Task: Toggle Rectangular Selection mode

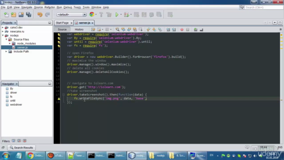Action: pyautogui.click(x=141, y=30)
